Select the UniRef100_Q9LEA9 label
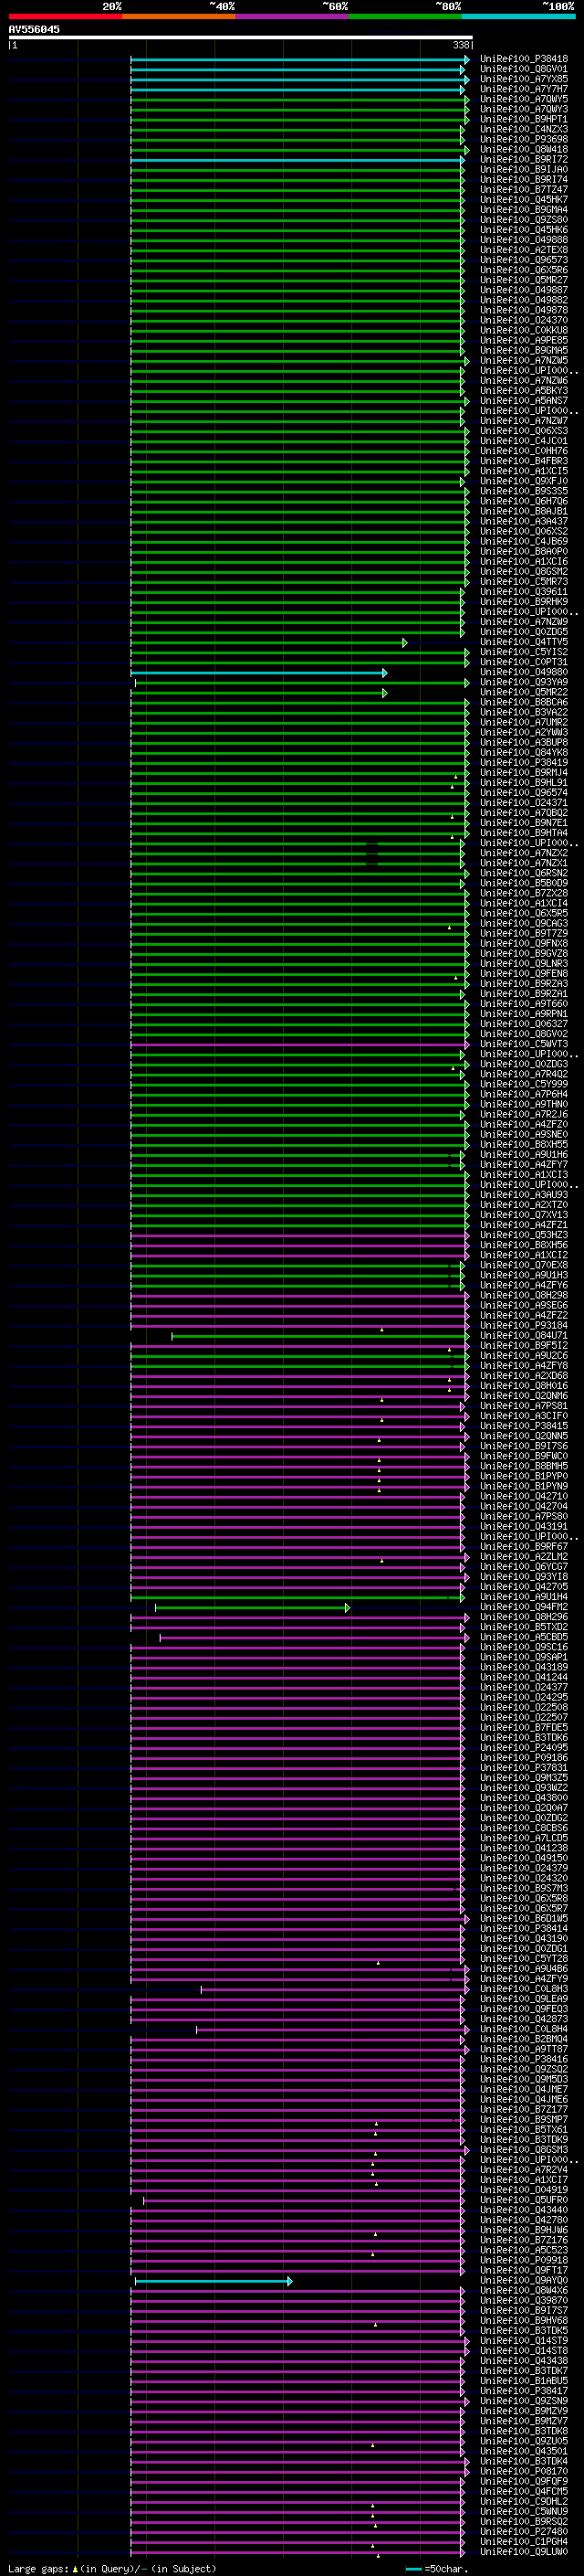584x2576 pixels. (x=523, y=1999)
